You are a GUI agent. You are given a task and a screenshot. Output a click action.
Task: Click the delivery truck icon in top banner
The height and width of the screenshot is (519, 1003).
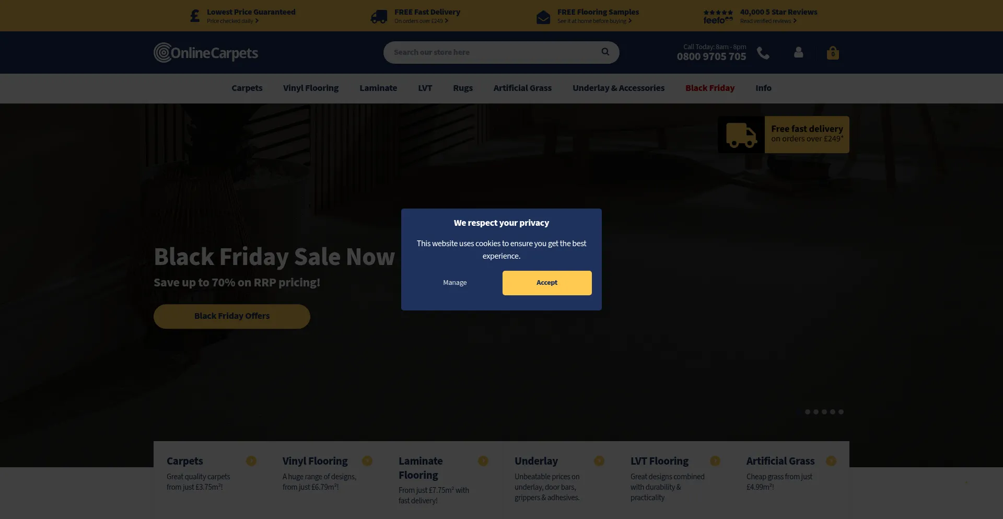[379, 17]
